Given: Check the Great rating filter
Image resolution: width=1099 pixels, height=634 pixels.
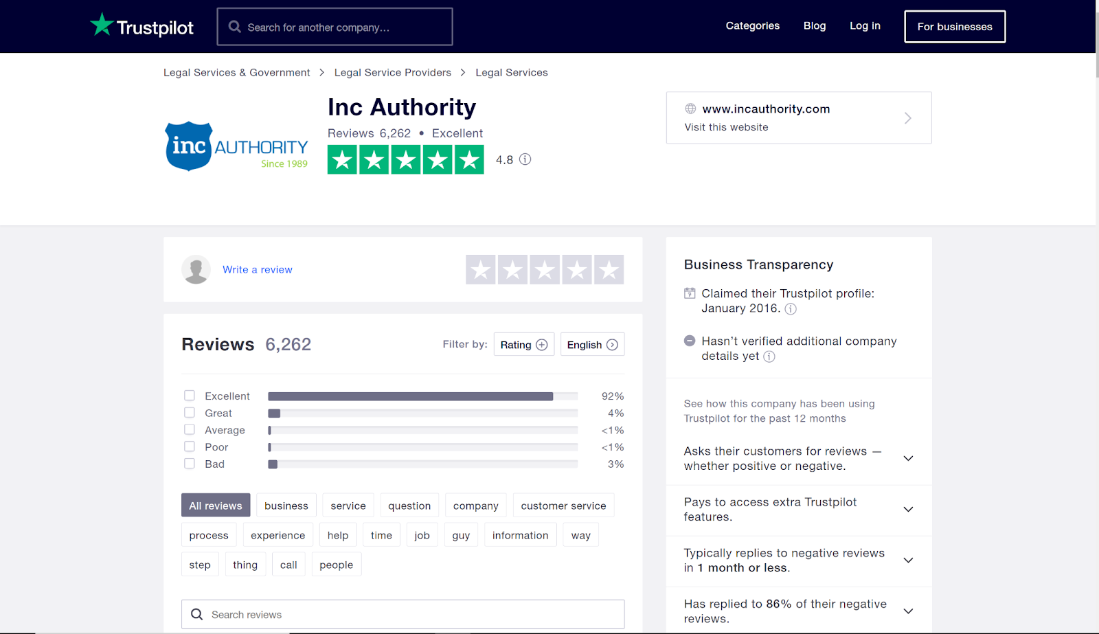Looking at the screenshot, I should [190, 413].
